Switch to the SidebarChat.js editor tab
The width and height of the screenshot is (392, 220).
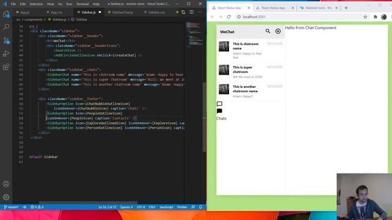click(123, 12)
